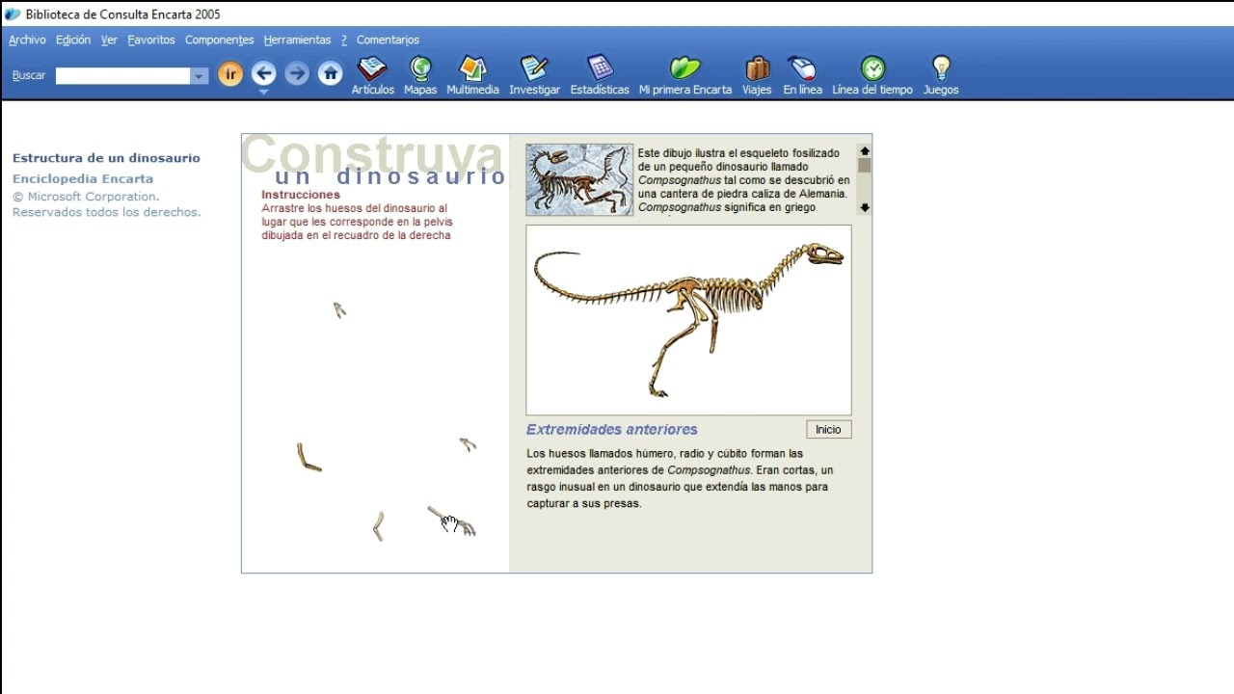
Task: Open the Herramientas menu
Action: pyautogui.click(x=297, y=40)
